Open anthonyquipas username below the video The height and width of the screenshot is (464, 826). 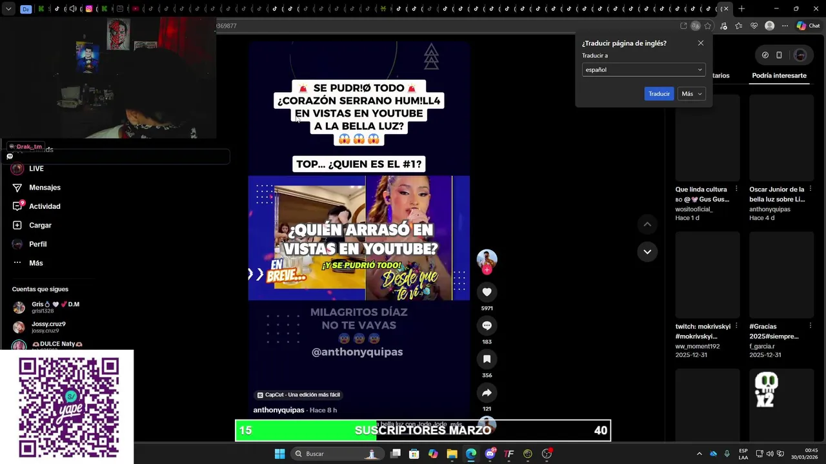point(279,410)
